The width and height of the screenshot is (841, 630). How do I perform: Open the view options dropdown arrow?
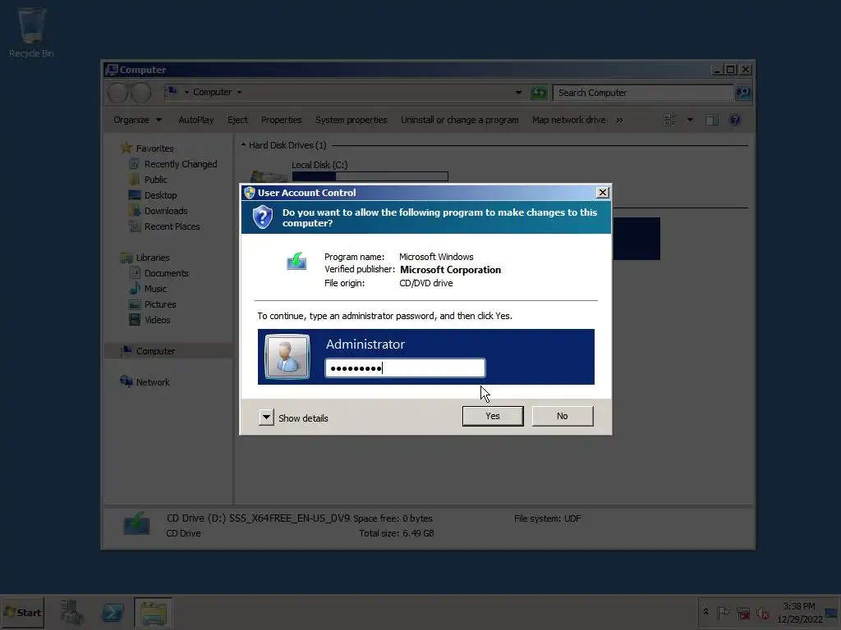690,120
